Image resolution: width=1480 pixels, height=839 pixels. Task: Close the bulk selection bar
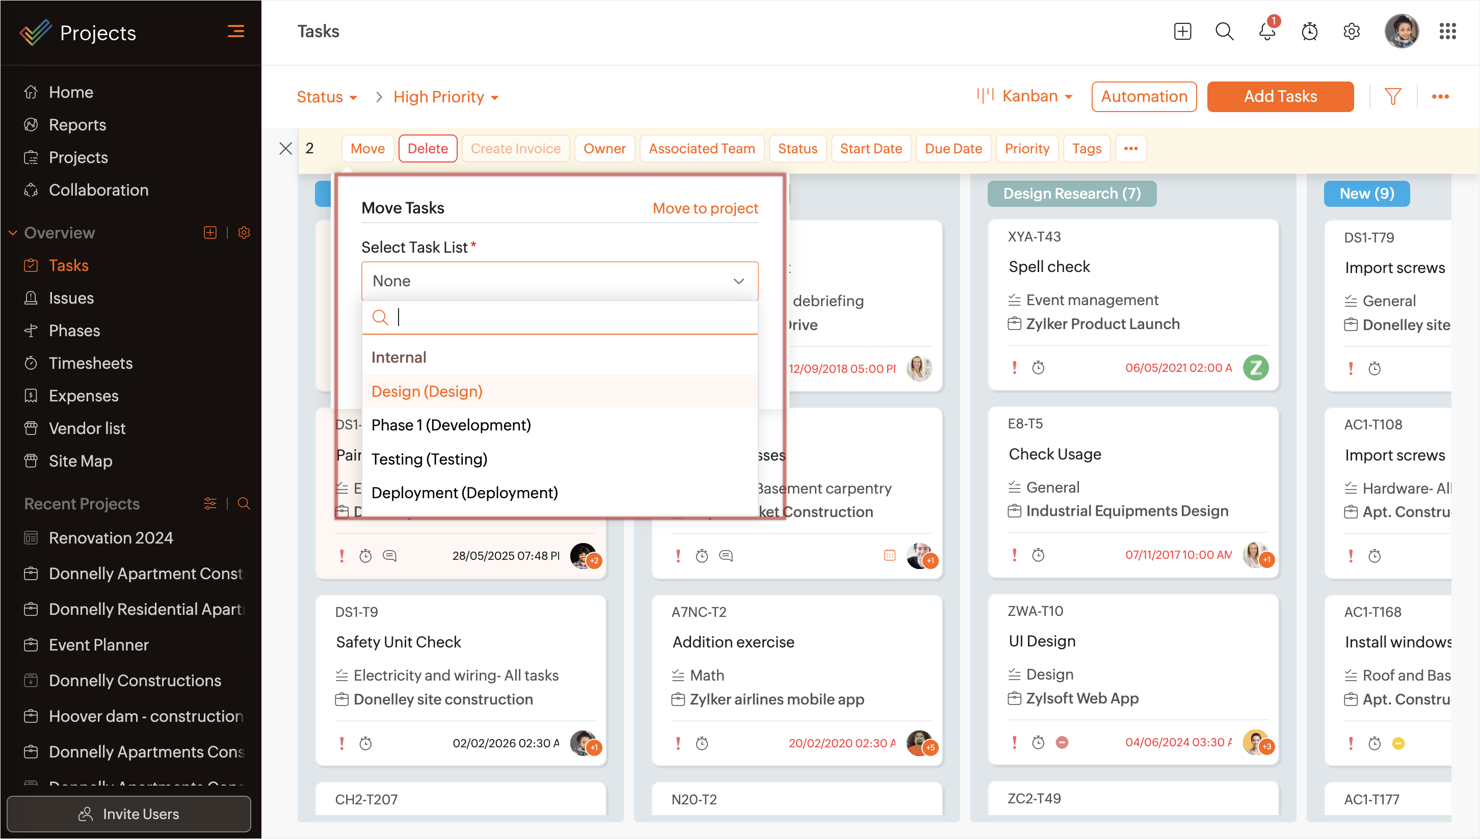(x=285, y=148)
